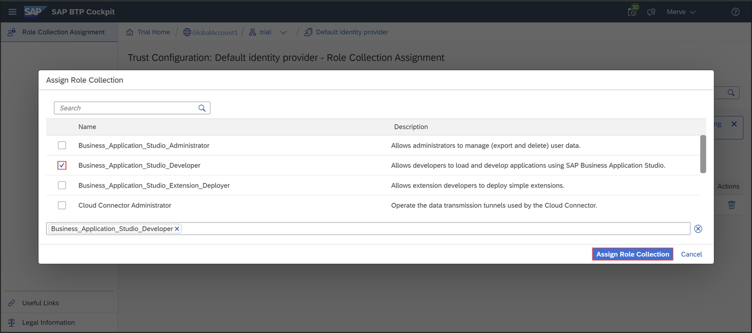Expand the Merve user menu
The width and height of the screenshot is (752, 333).
(x=681, y=12)
